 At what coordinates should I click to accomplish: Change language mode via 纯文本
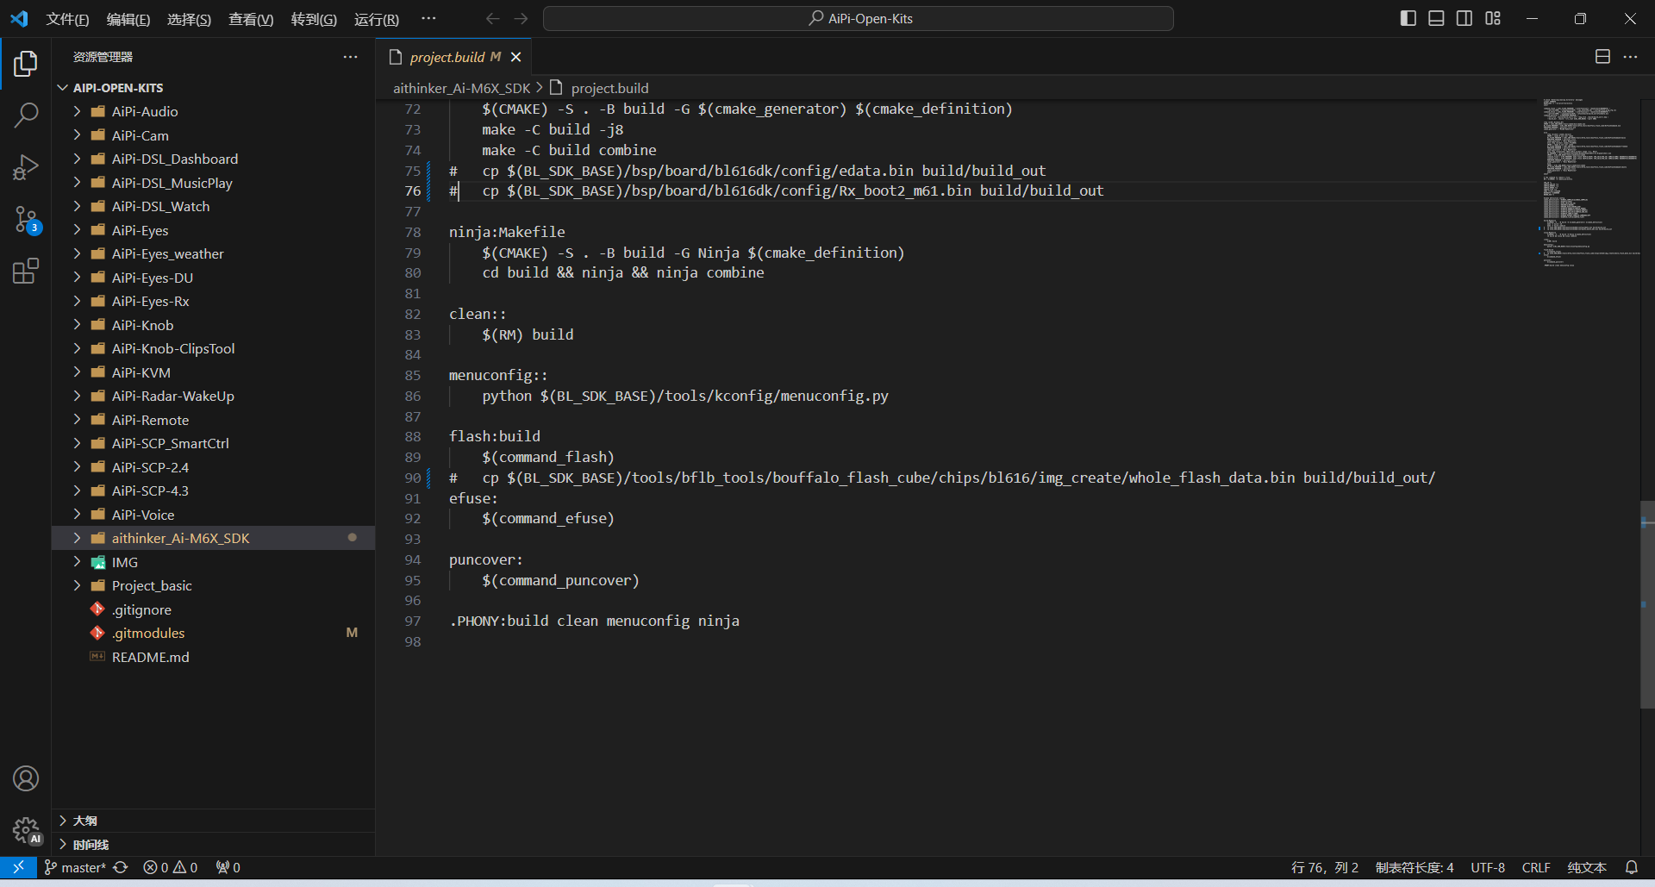[1587, 867]
